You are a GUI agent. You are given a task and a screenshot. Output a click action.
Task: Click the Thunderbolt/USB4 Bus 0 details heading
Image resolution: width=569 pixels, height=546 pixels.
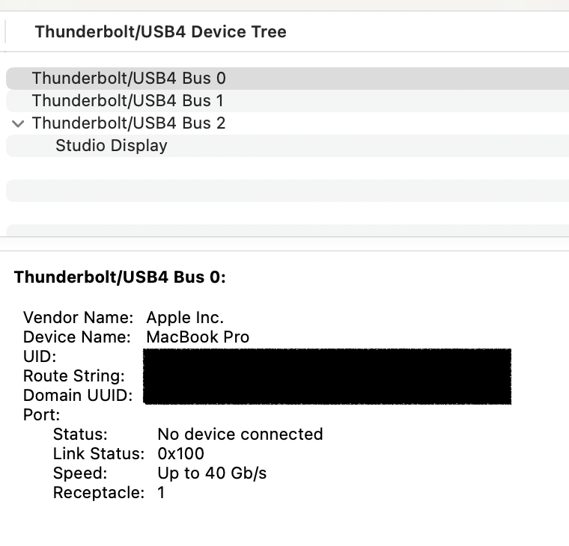pyautogui.click(x=120, y=277)
